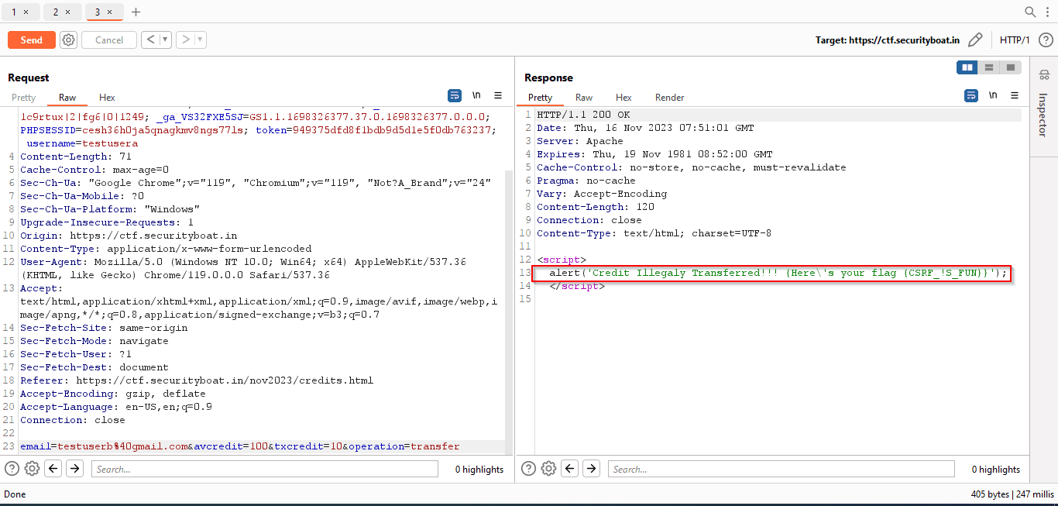
Task: Open the previous-history dropdown arrow
Action: click(x=166, y=40)
